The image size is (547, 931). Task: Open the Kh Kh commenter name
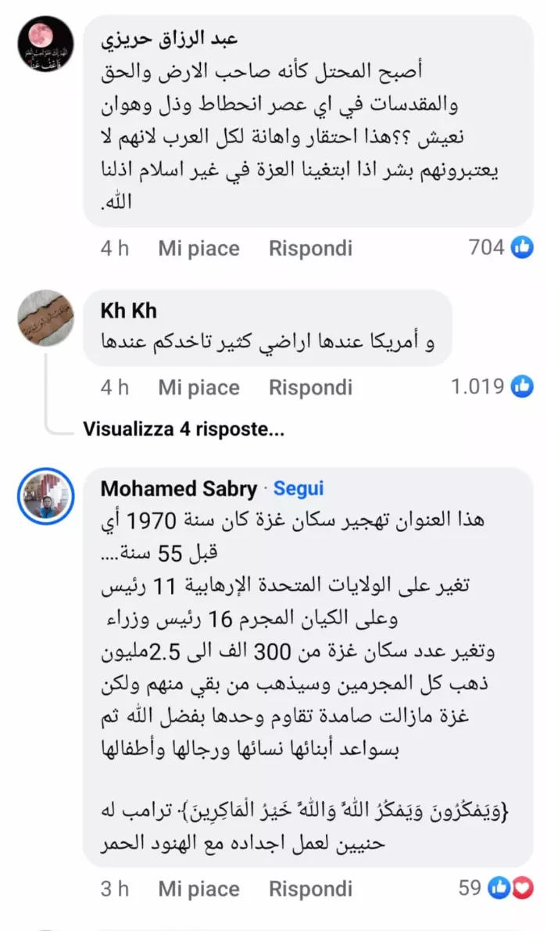[x=129, y=311]
